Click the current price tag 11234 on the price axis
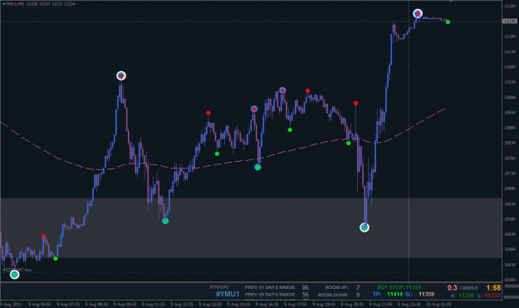Image resolution: width=519 pixels, height=308 pixels. click(x=509, y=22)
